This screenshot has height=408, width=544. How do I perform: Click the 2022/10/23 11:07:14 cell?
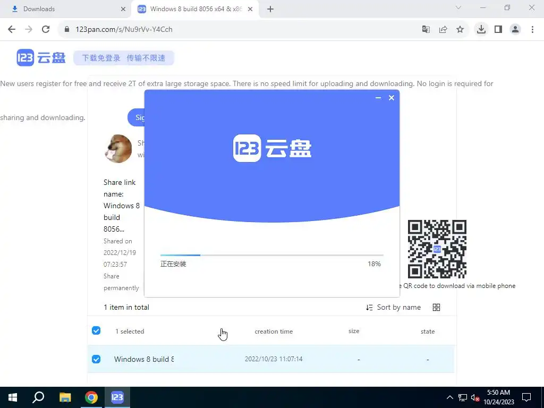coord(274,359)
